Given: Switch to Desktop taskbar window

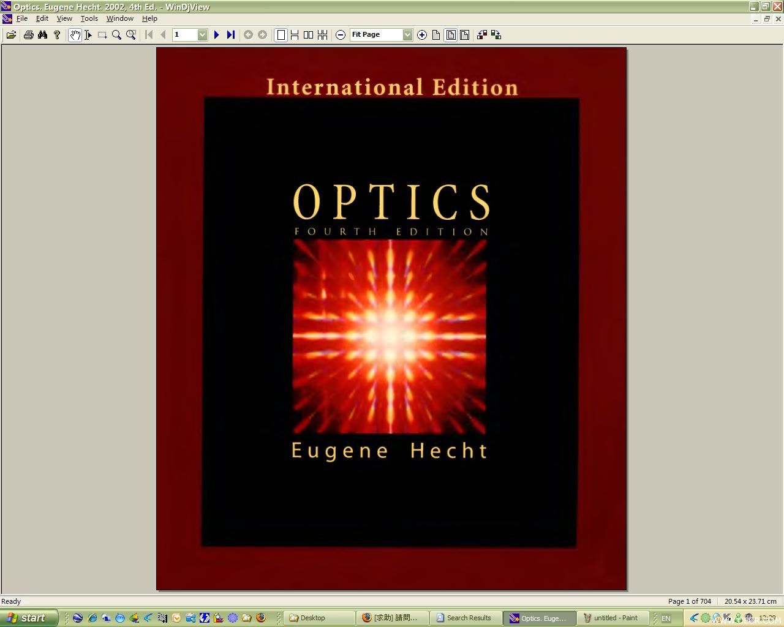Looking at the screenshot, I should [x=320, y=618].
